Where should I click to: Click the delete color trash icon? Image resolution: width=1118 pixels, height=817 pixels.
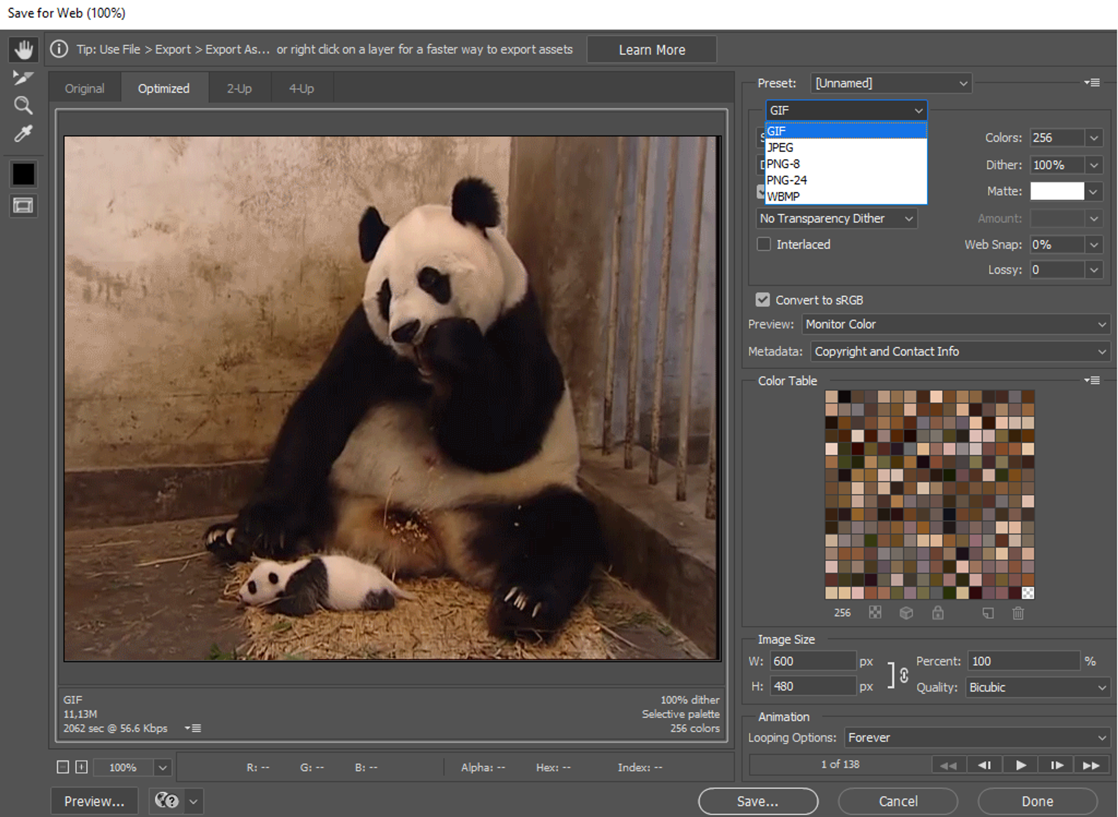pyautogui.click(x=1018, y=613)
